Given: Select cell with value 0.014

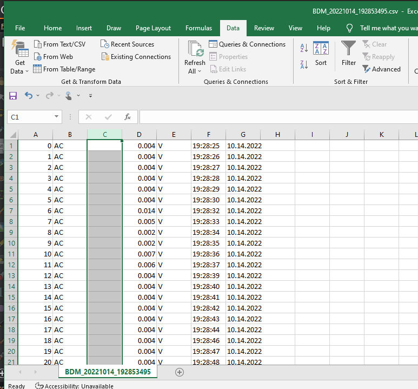Looking at the screenshot, I should click(139, 211).
